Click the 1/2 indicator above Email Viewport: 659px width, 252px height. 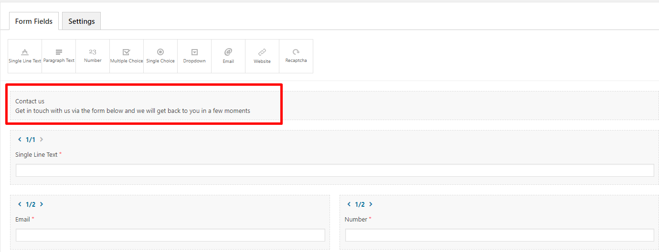31,204
